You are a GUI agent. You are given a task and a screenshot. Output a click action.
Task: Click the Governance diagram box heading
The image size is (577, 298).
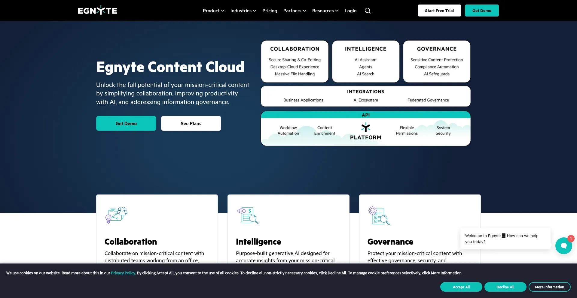437,49
